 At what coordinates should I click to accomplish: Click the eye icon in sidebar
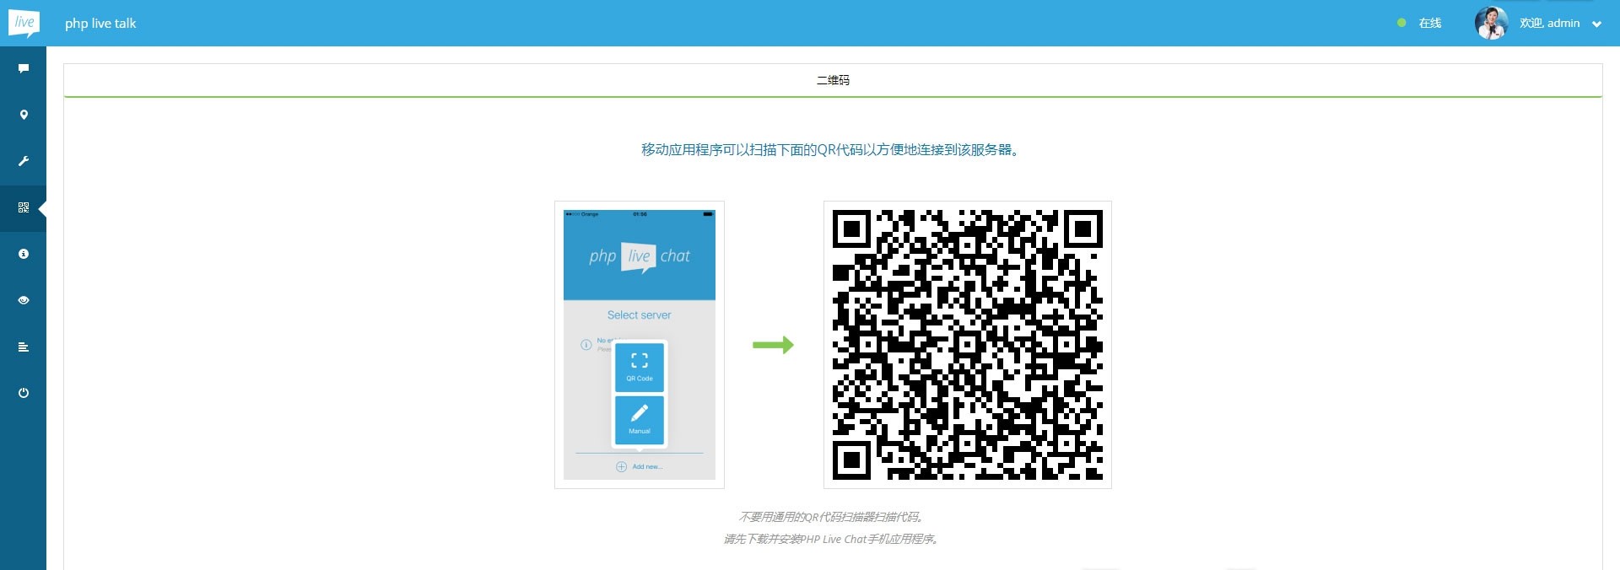pyautogui.click(x=24, y=300)
